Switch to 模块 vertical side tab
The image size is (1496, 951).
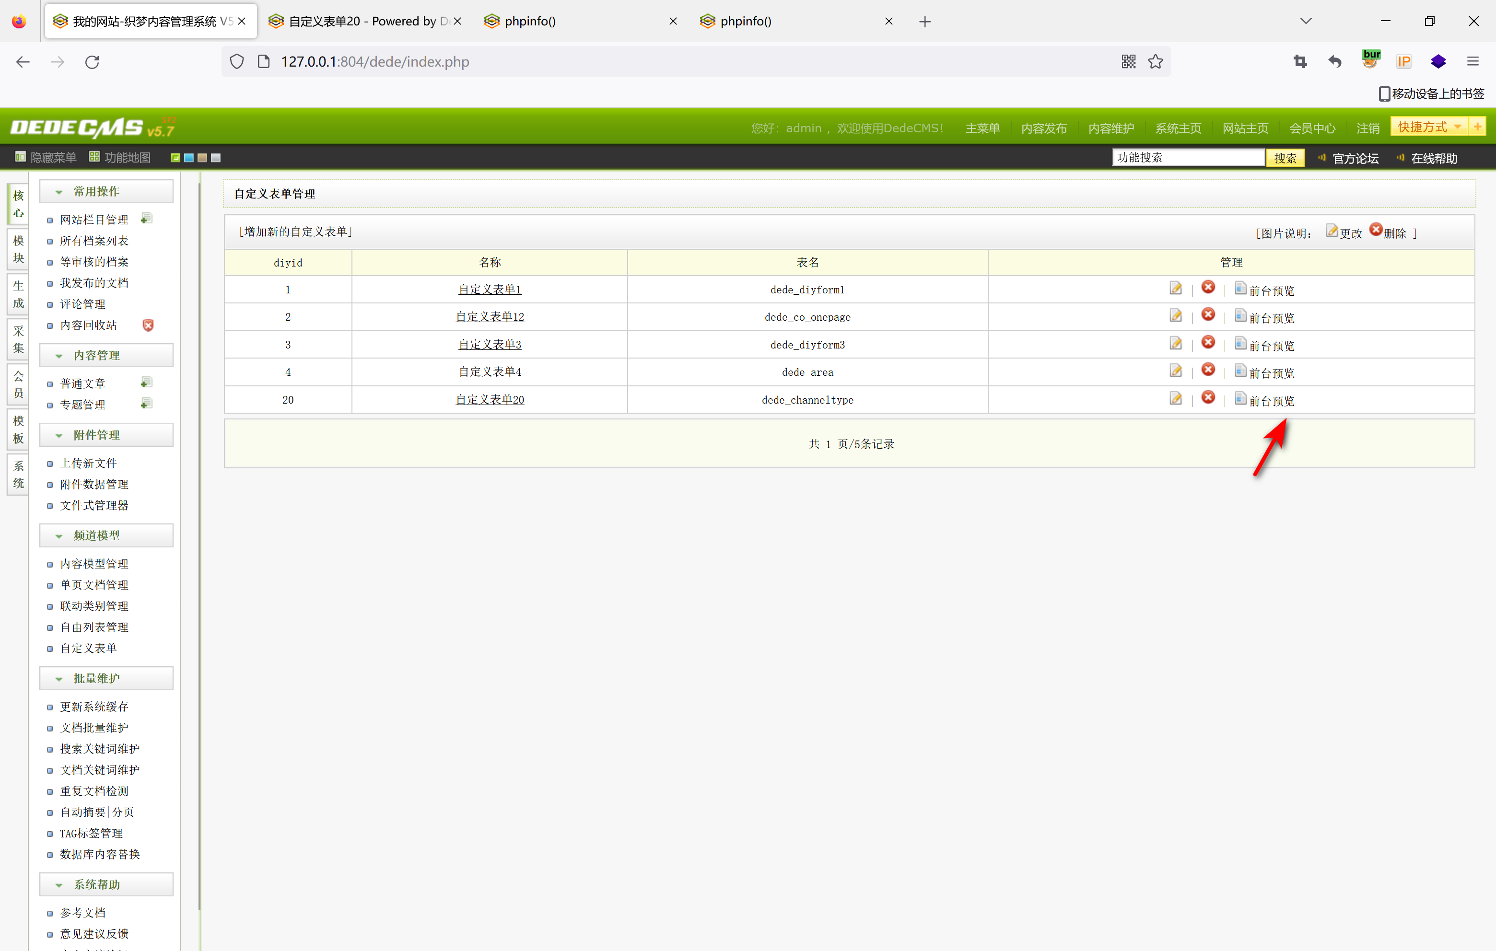click(19, 250)
